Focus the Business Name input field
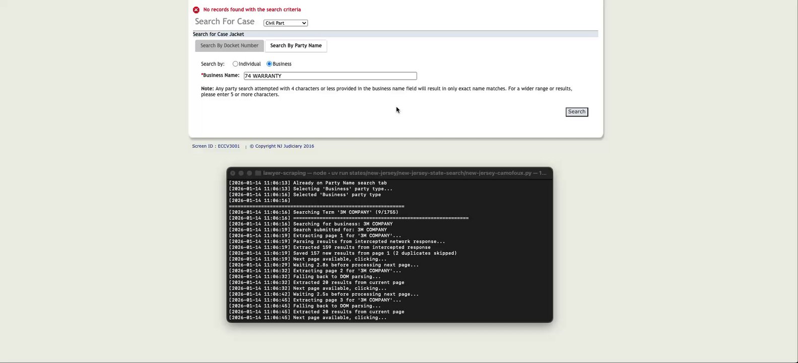Screen dimensions: 798x363 tap(330, 76)
